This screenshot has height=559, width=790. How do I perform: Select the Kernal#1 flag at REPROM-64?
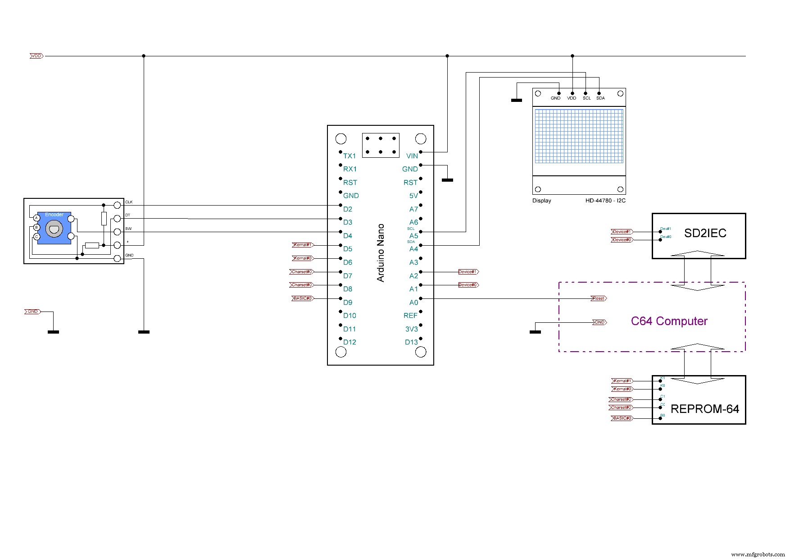point(622,381)
